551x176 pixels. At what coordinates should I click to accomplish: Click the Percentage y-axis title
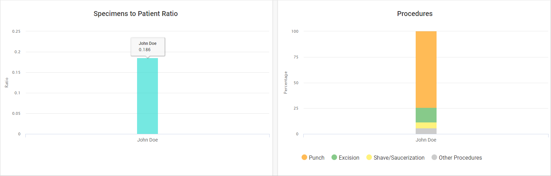point(286,82)
